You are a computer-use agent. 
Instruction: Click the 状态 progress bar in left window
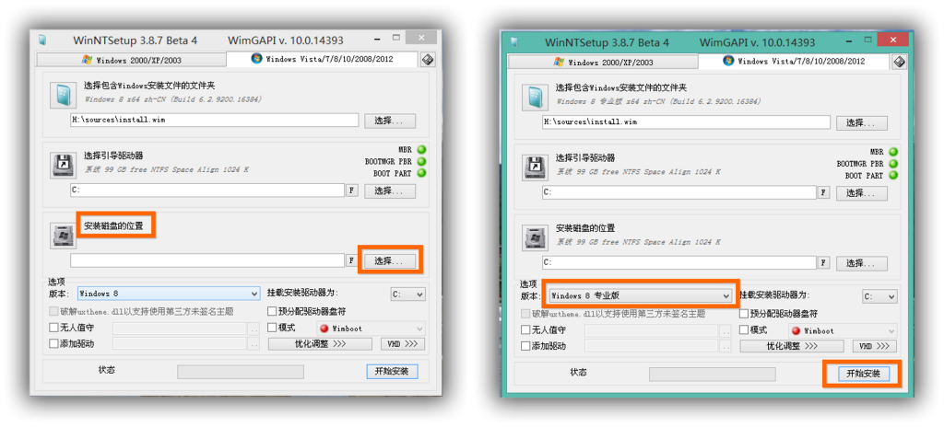click(x=241, y=372)
